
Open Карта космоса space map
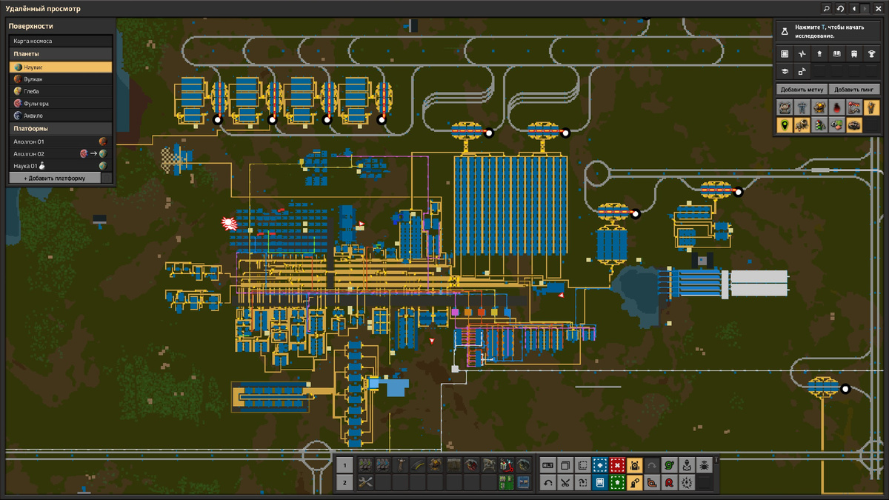click(x=61, y=41)
